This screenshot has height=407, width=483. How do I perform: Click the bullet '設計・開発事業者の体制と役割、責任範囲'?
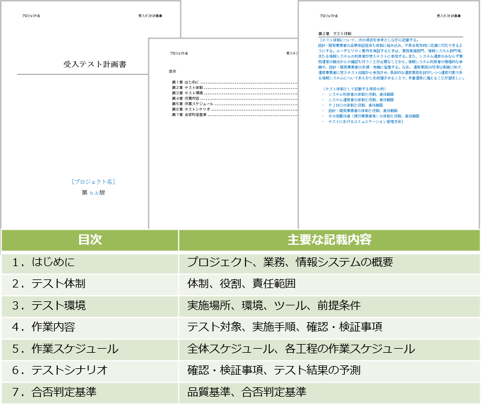[x=363, y=111]
